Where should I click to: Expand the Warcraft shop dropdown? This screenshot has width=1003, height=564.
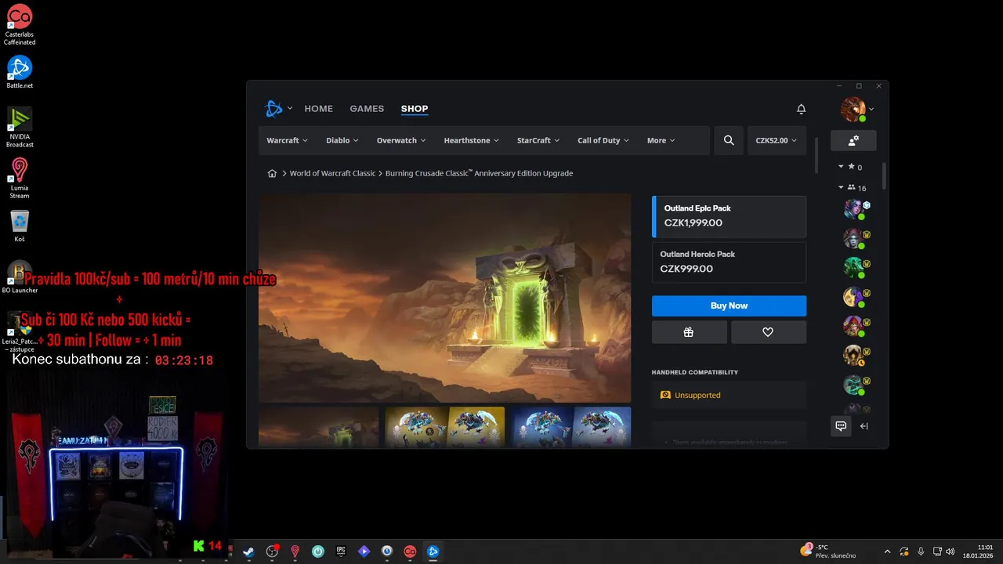287,140
